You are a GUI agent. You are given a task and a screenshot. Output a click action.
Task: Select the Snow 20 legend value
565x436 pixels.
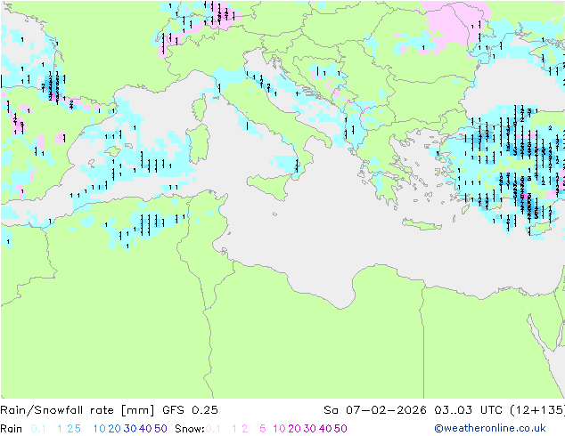click(294, 429)
